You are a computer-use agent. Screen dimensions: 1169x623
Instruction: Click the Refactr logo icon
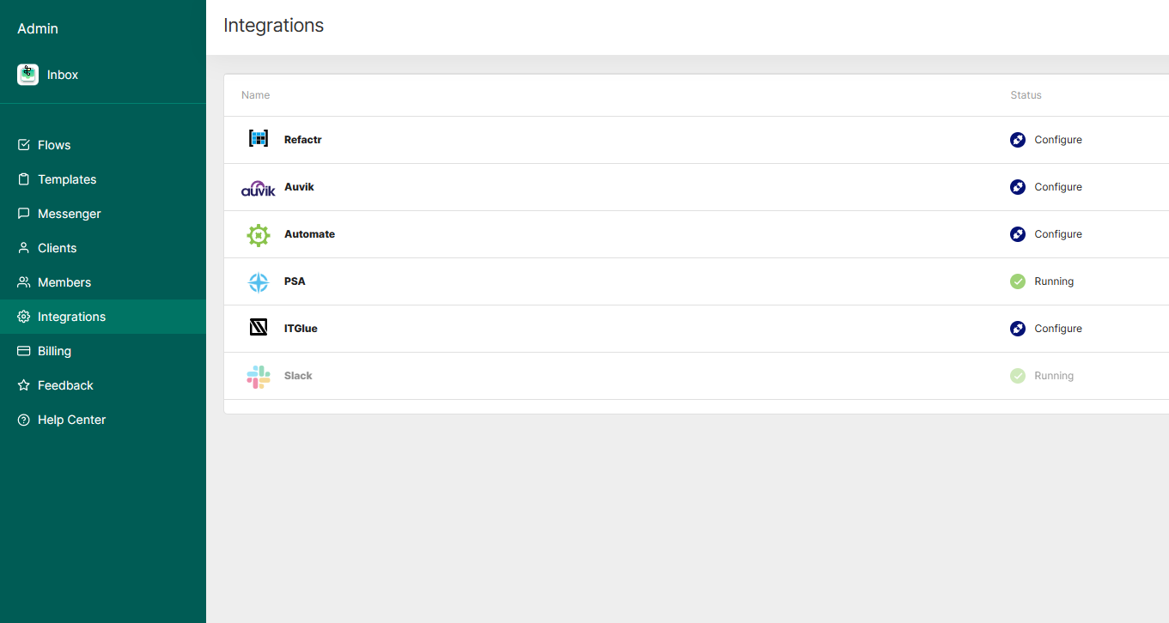click(x=259, y=138)
